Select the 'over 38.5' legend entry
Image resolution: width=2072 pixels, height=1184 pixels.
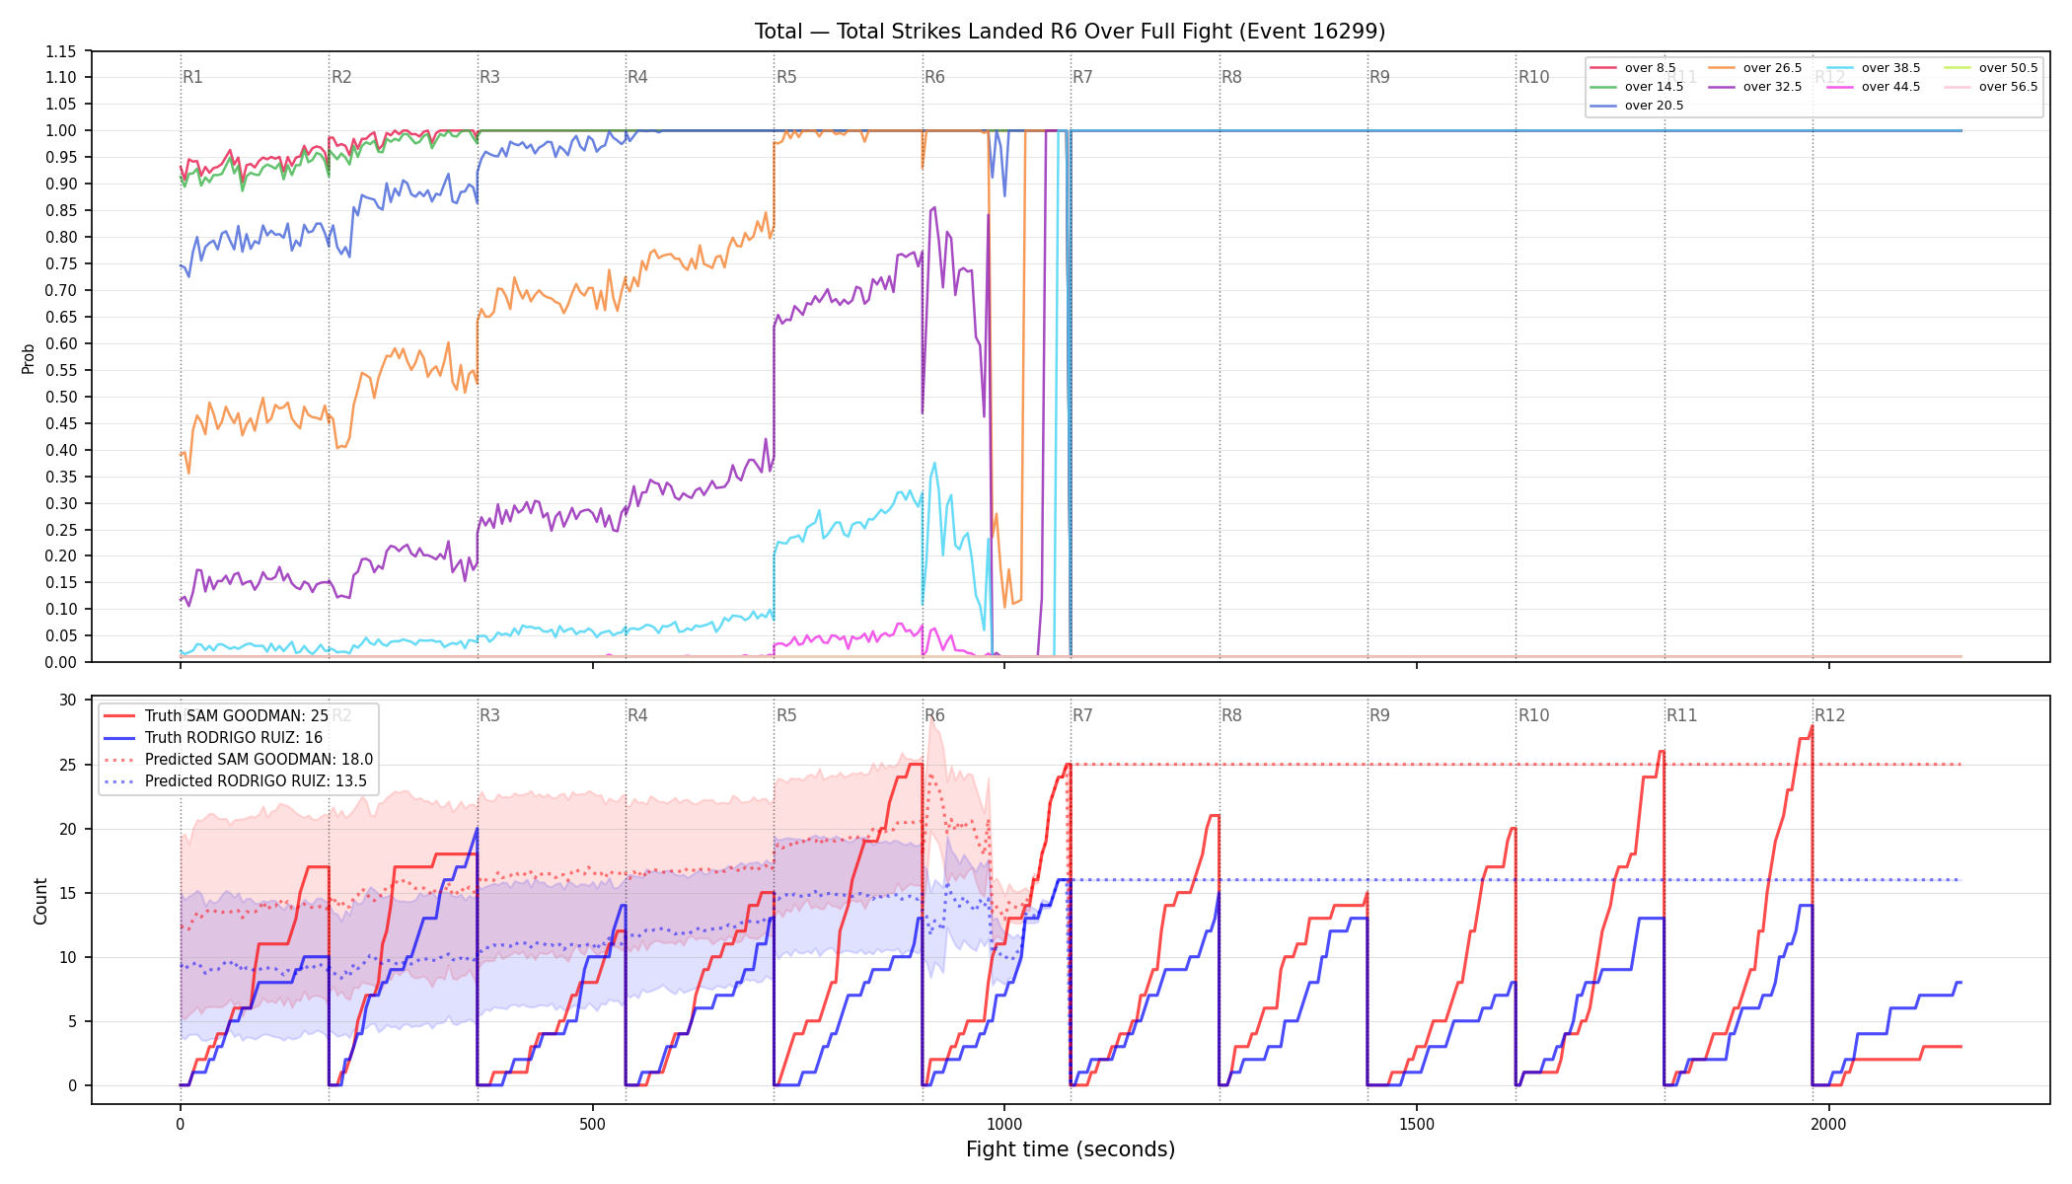(x=1874, y=68)
